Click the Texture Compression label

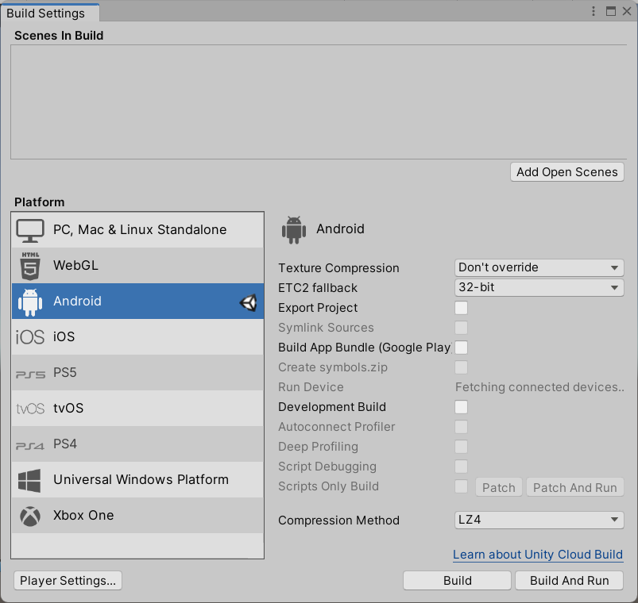pos(338,268)
